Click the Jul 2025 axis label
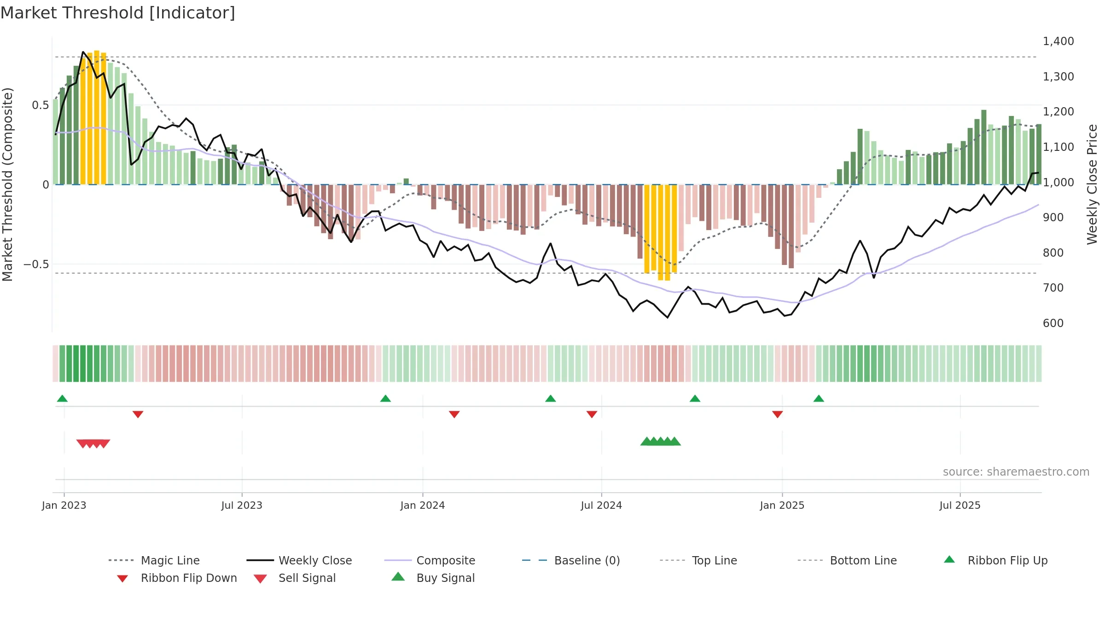The height and width of the screenshot is (621, 1105). click(x=960, y=505)
